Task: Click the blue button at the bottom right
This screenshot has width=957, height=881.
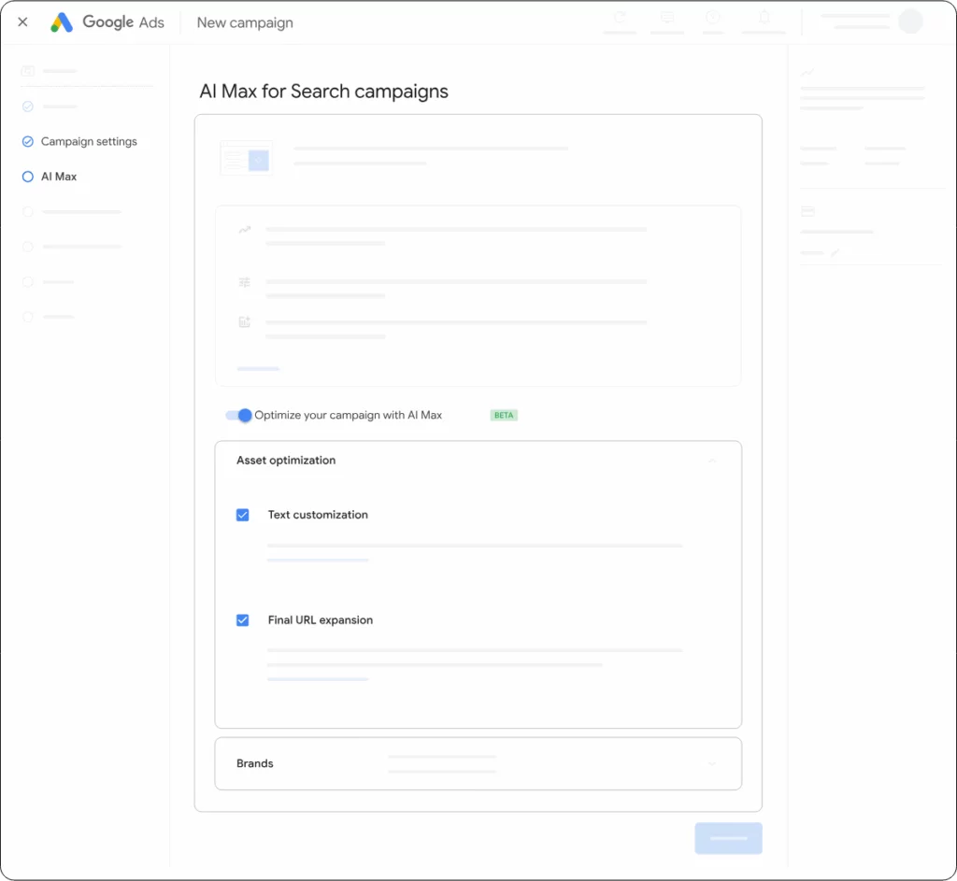Action: (x=728, y=838)
